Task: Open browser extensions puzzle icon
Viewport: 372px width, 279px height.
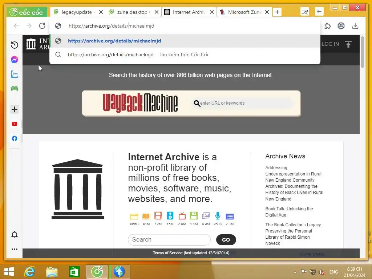Action: tap(327, 26)
